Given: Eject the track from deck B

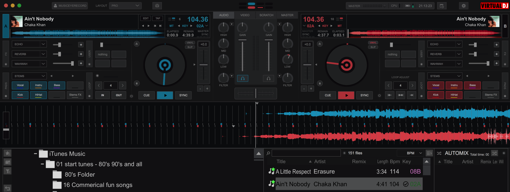Looking at the screenshot, I should pos(320,44).
